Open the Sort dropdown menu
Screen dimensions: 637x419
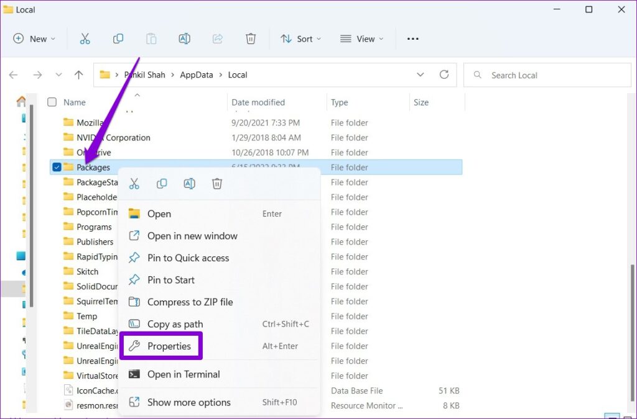point(300,38)
